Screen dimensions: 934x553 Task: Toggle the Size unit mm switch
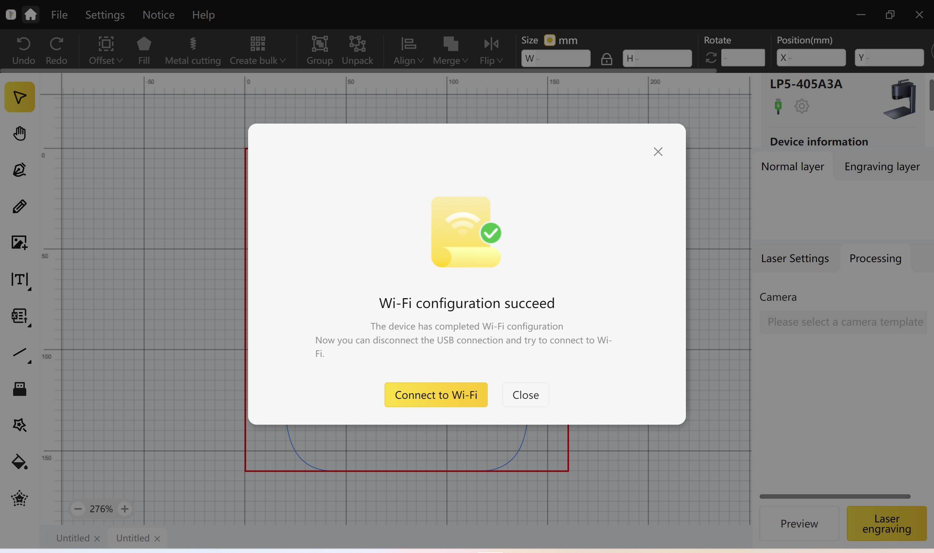tap(549, 40)
